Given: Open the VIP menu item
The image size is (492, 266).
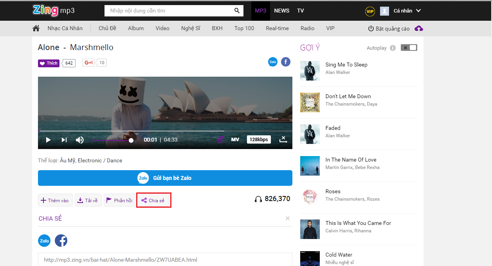Looking at the screenshot, I should click(330, 28).
